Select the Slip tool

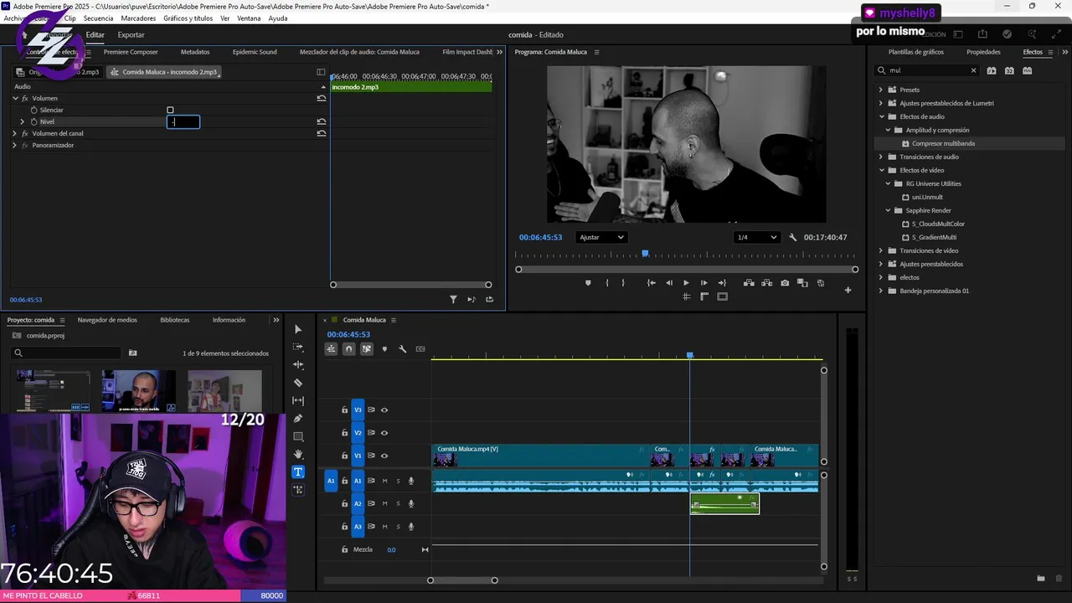pyautogui.click(x=298, y=400)
